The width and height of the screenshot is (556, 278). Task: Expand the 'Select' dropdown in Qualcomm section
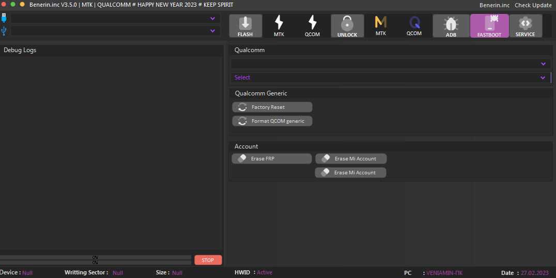390,77
